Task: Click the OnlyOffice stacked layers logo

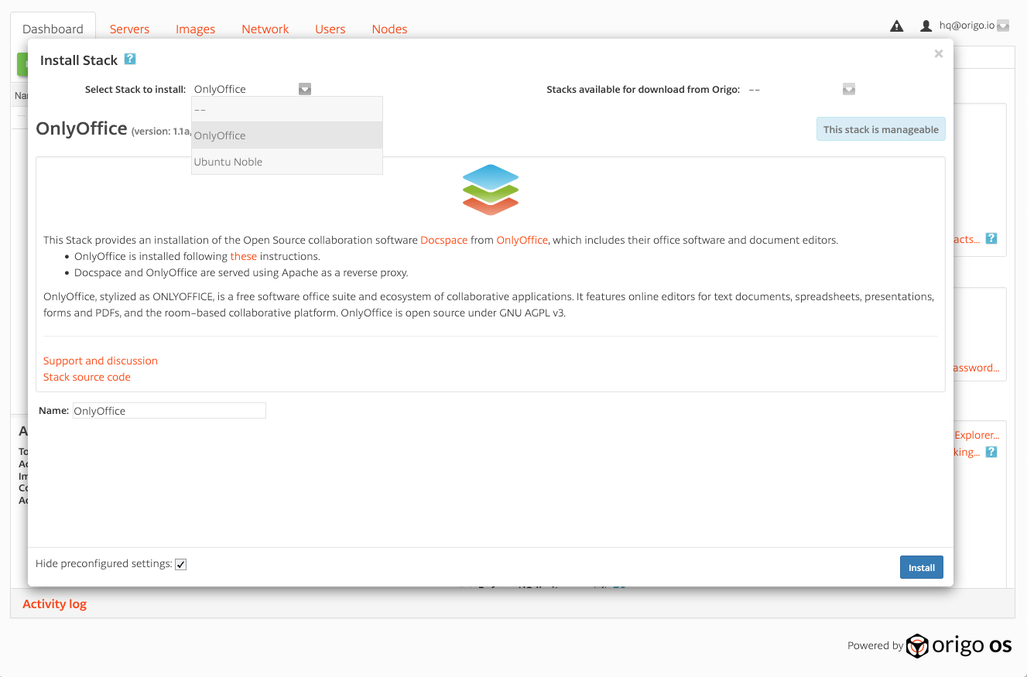Action: (x=491, y=190)
